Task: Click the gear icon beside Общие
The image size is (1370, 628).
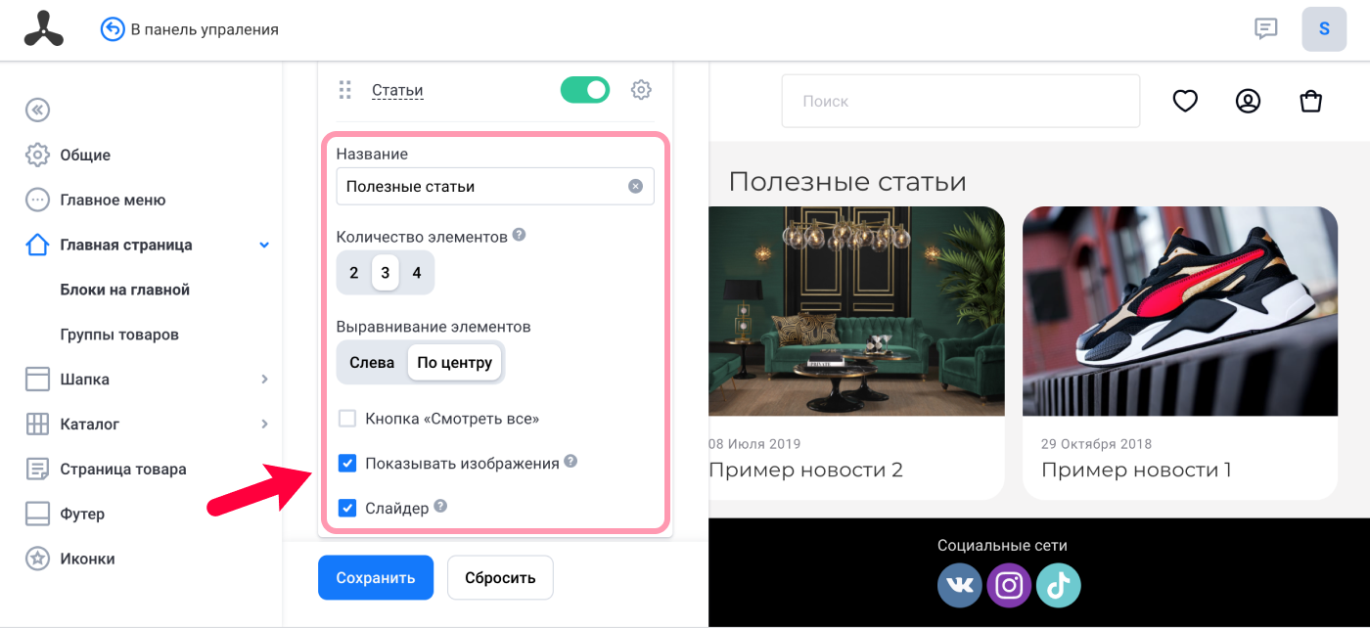Action: pyautogui.click(x=37, y=155)
